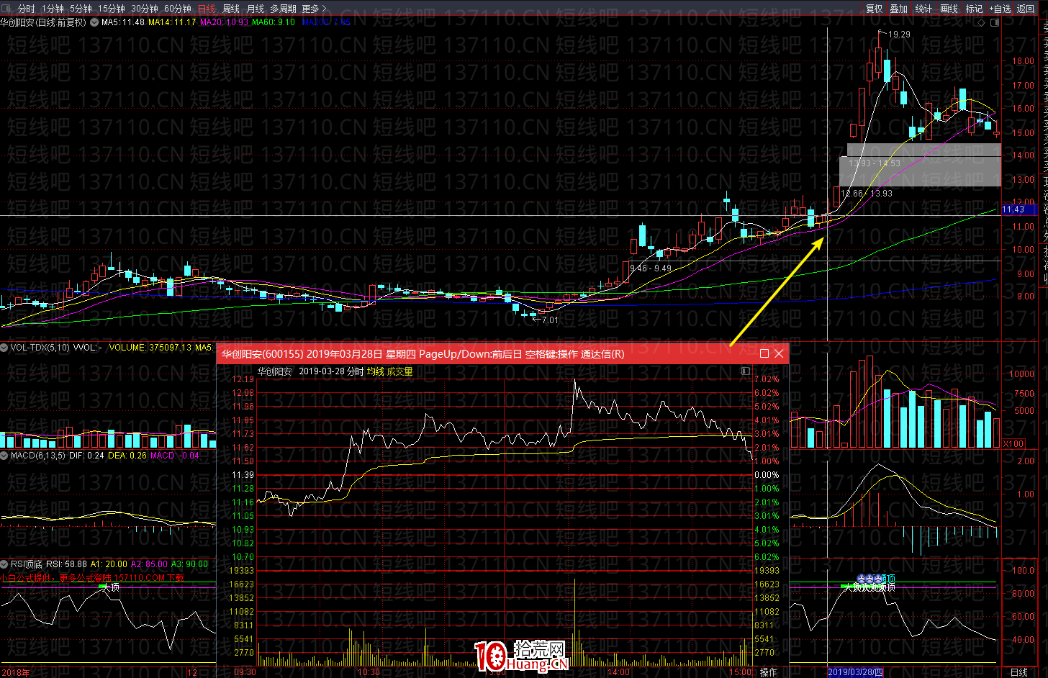Click the MA20: 10.93 value label
The width and height of the screenshot is (1048, 678).
pyautogui.click(x=224, y=22)
